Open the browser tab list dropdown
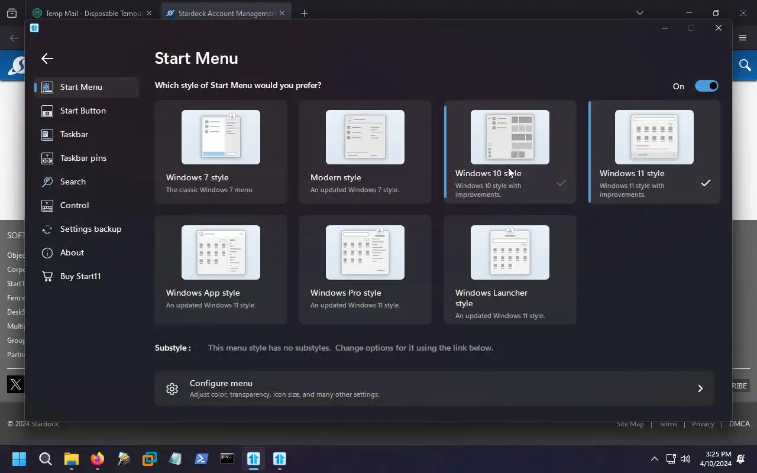The width and height of the screenshot is (757, 473). (639, 13)
